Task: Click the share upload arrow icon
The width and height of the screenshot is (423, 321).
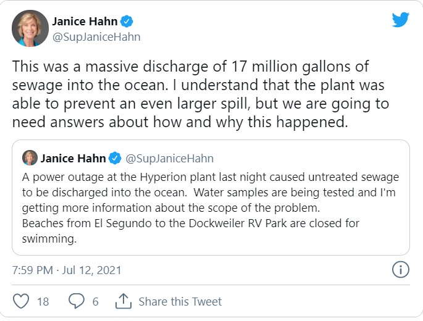Action: [x=124, y=301]
